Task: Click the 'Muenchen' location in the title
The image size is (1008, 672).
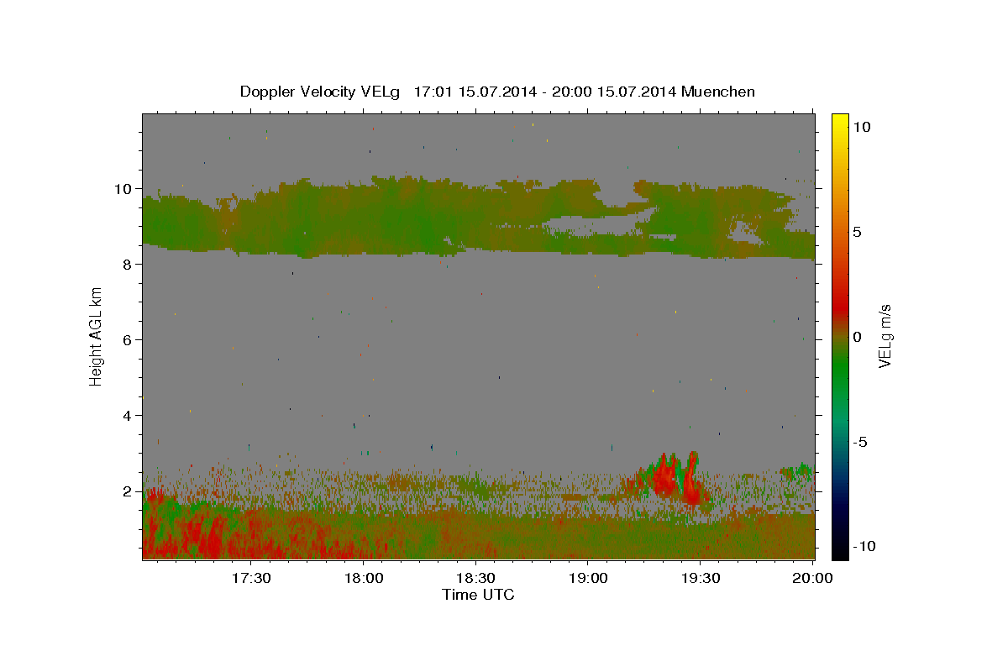Action: tap(719, 92)
